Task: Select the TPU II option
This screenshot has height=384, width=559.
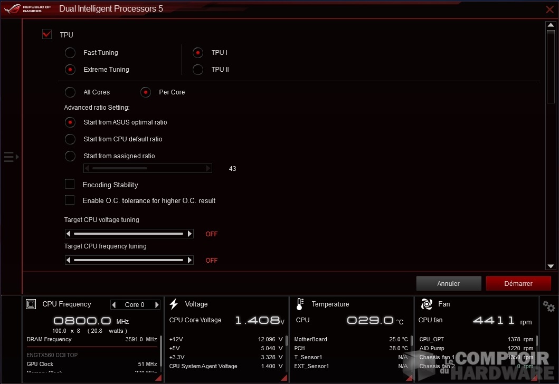Action: [x=198, y=70]
